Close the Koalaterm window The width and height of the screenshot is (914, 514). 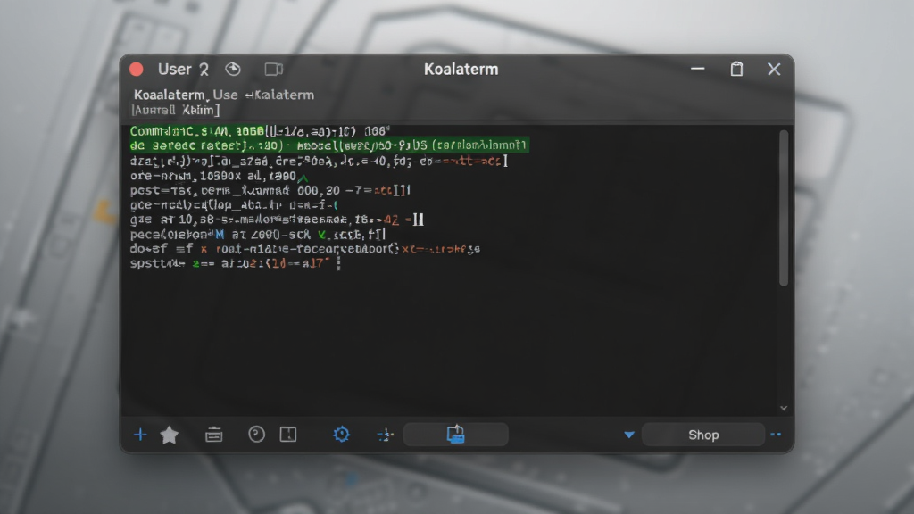pos(774,69)
